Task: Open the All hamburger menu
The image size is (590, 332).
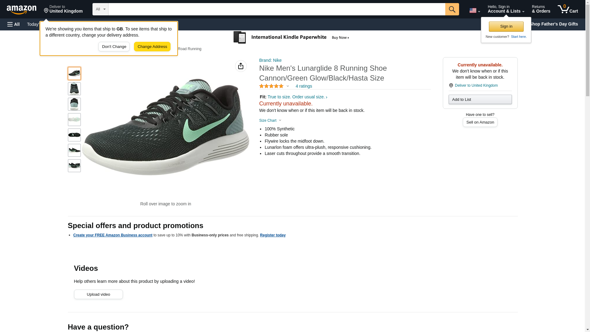Action: click(x=14, y=24)
